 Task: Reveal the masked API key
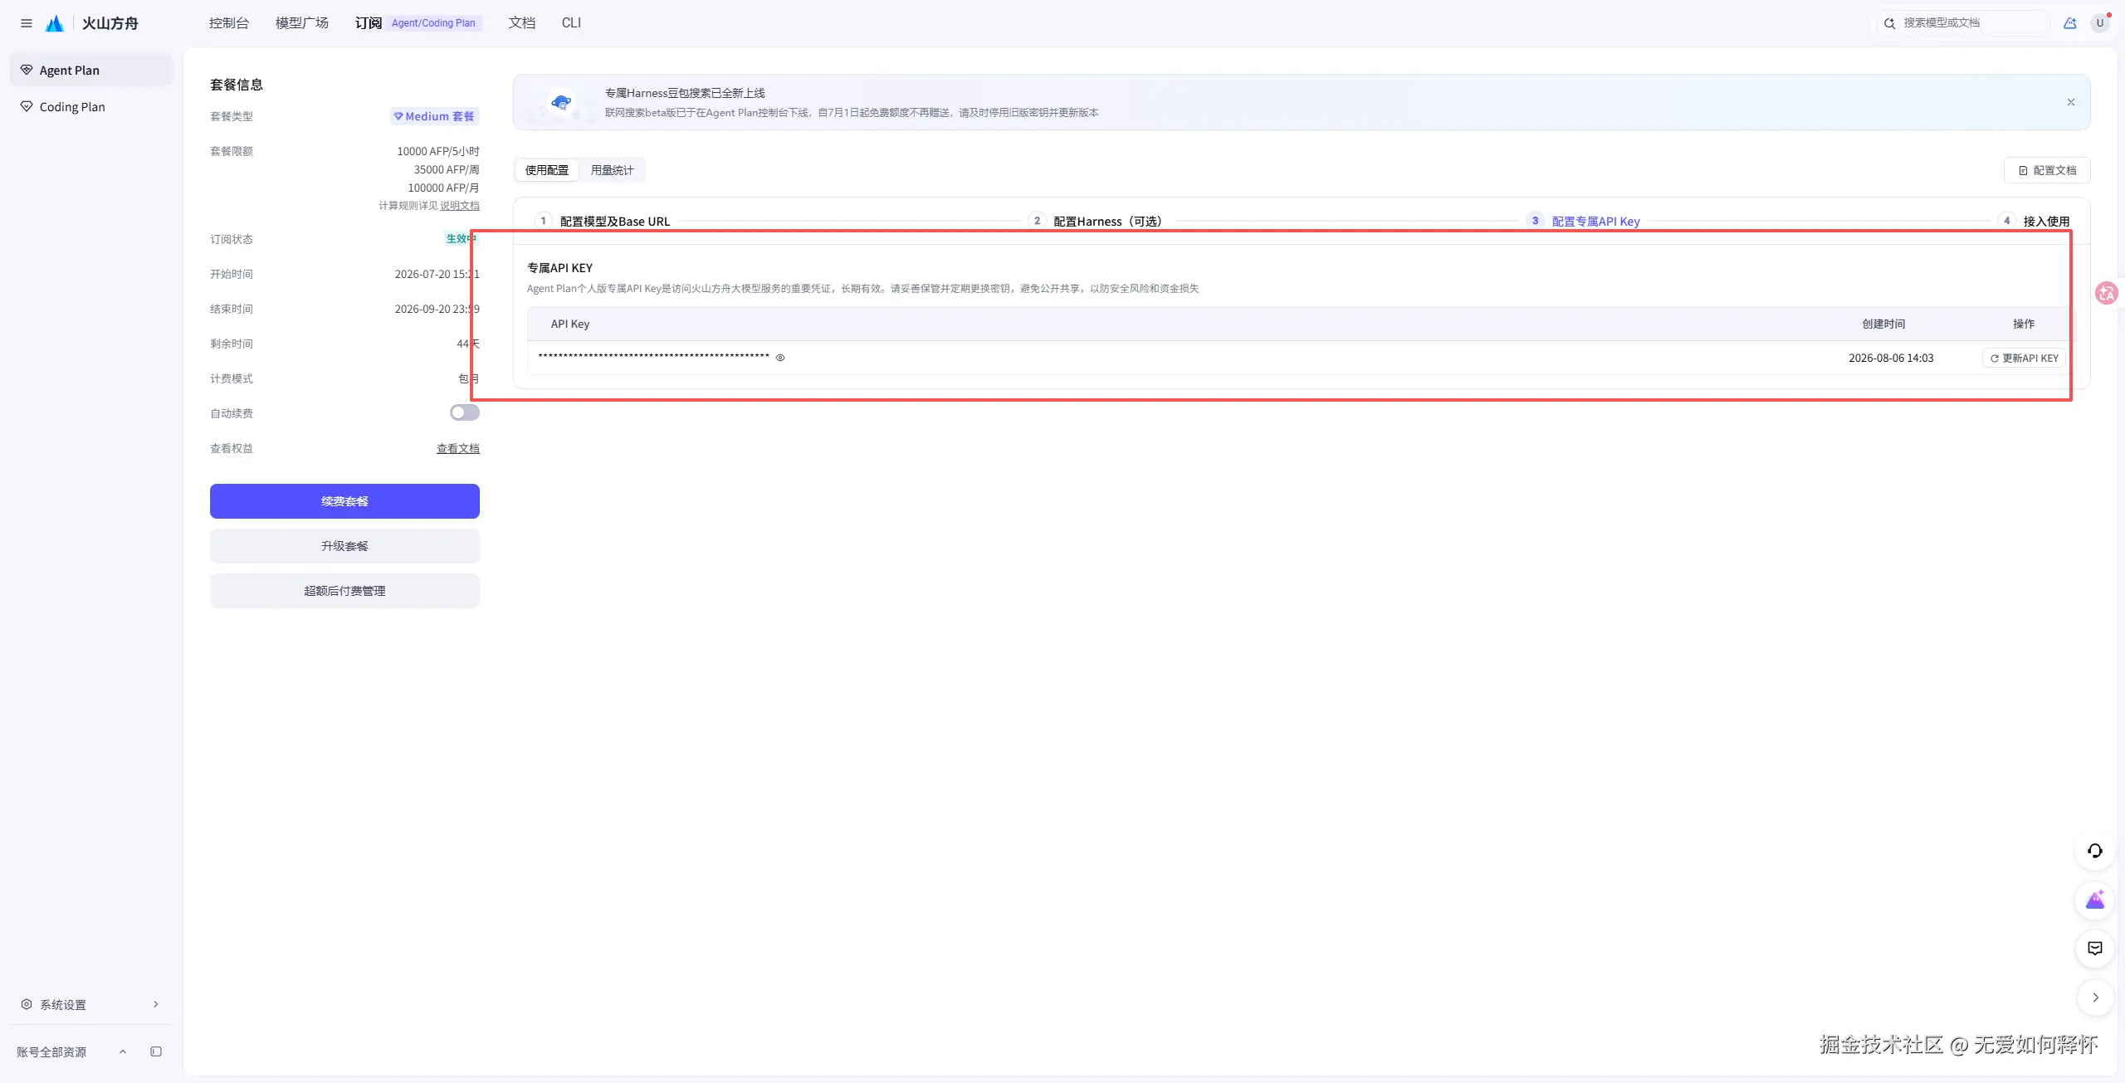(780, 358)
